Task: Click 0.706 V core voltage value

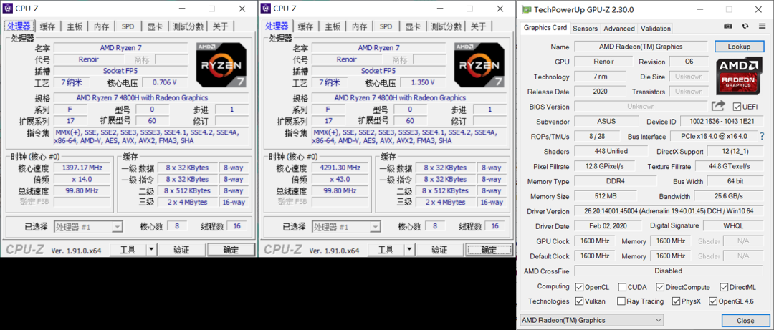Action: pos(164,82)
